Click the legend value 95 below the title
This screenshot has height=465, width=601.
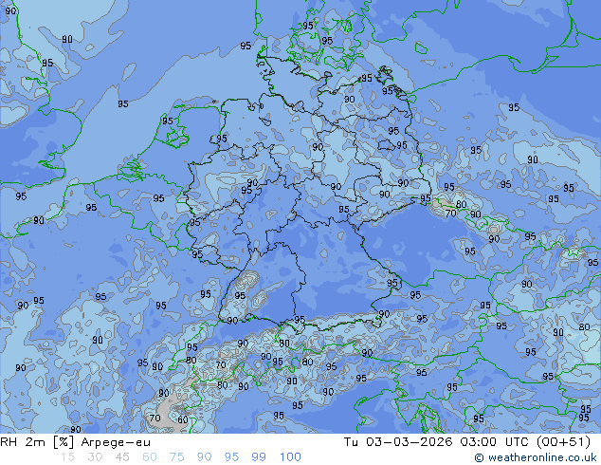(231, 457)
